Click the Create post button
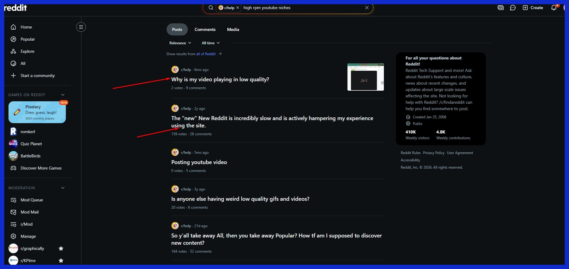This screenshot has width=569, height=269. pos(533,8)
